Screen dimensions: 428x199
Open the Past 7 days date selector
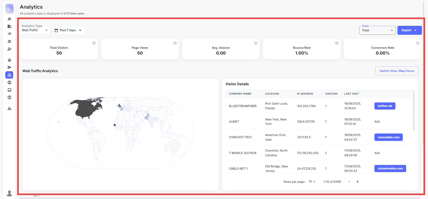coord(68,30)
